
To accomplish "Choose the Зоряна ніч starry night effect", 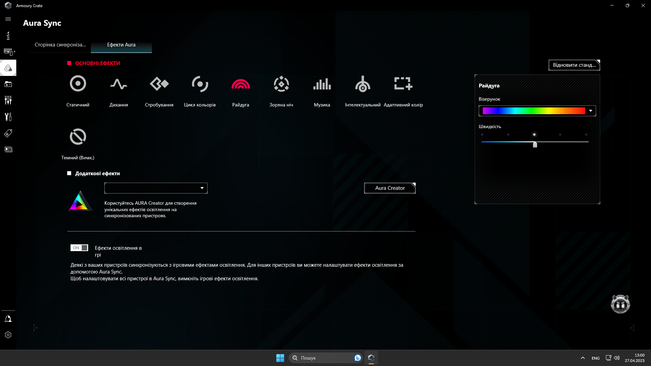I will (281, 91).
